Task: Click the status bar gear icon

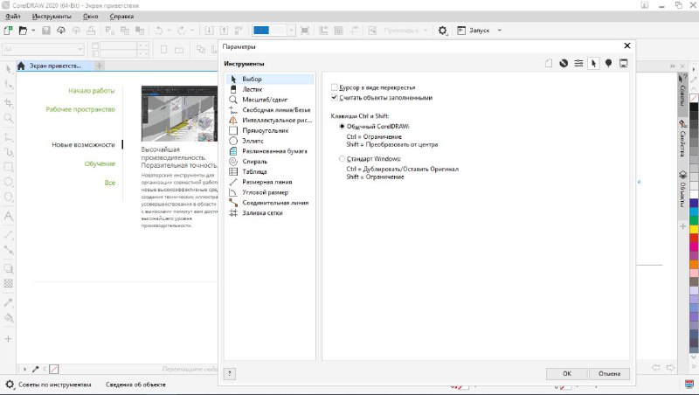Action: point(10,384)
